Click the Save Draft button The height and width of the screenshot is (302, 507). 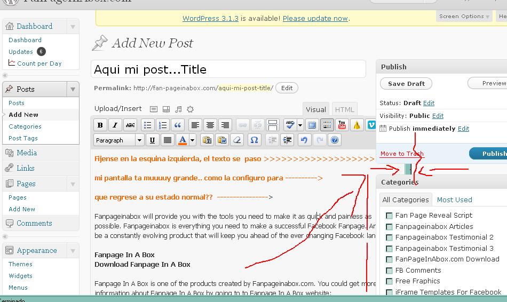tap(406, 84)
